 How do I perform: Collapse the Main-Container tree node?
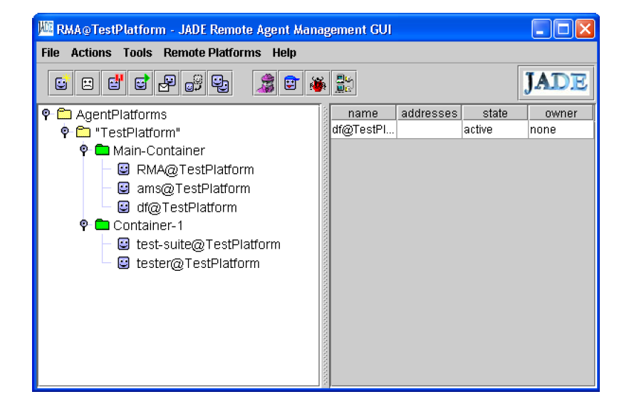tap(83, 150)
